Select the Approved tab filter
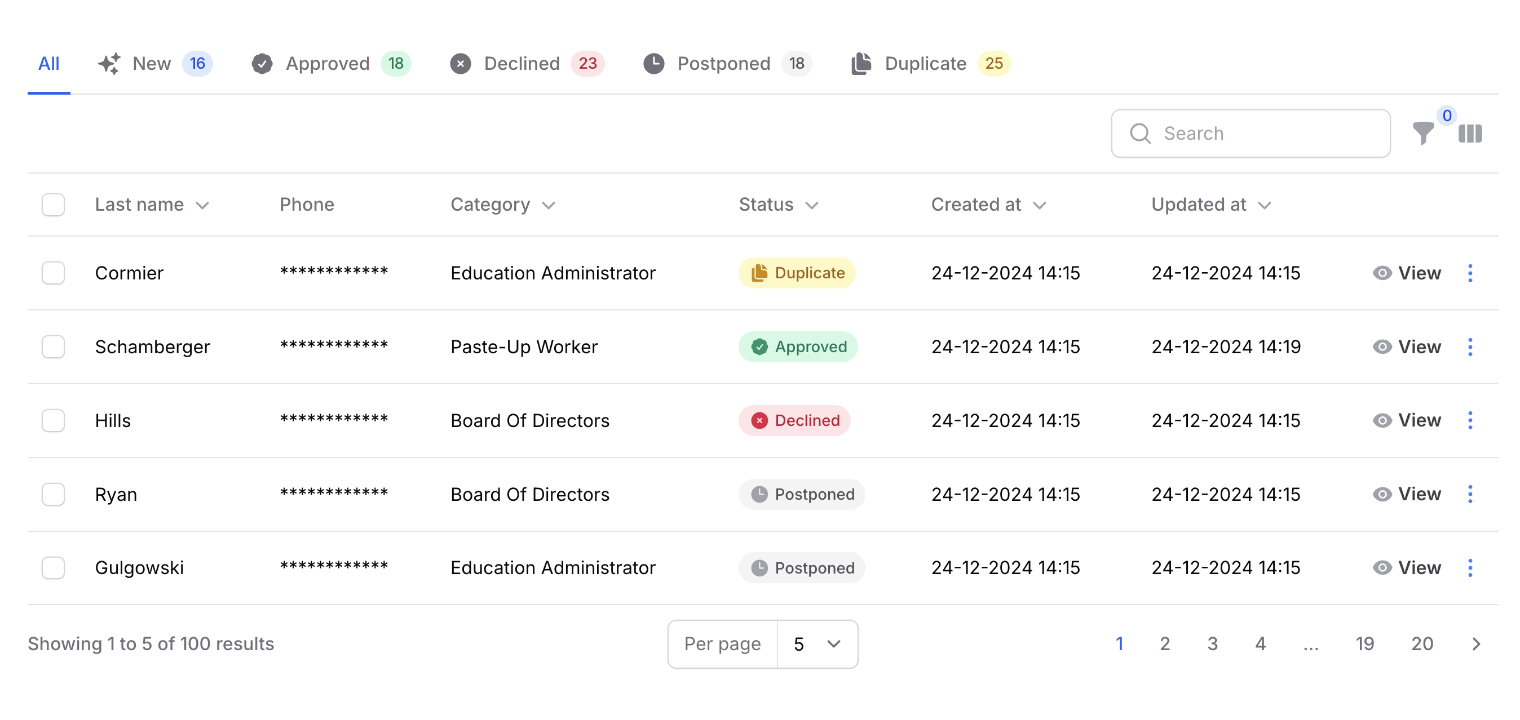The image size is (1520, 720). click(329, 64)
